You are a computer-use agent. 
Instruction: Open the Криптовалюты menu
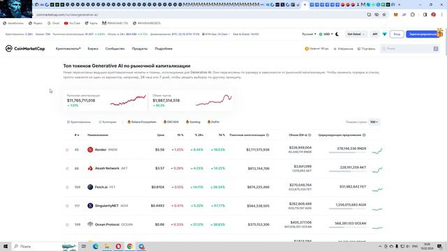click(x=68, y=49)
